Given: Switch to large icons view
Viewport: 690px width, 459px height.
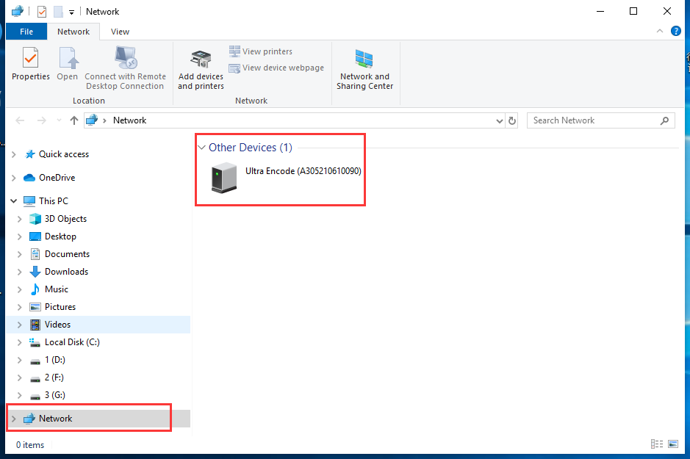Looking at the screenshot, I should (672, 444).
